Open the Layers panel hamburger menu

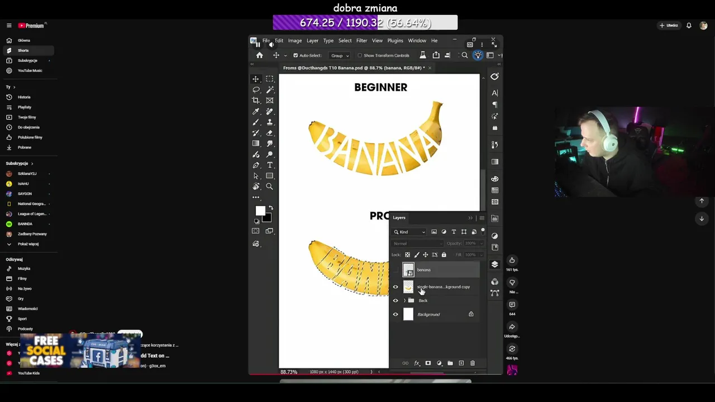click(482, 218)
